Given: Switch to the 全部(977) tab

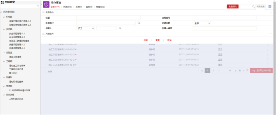Looking at the screenshot, I should (55, 7).
